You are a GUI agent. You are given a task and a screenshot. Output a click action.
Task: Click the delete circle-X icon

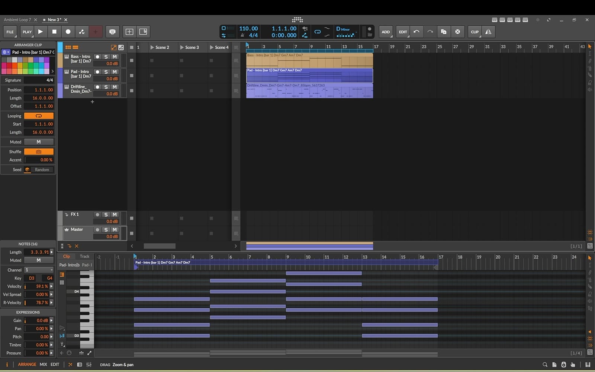pyautogui.click(x=457, y=32)
